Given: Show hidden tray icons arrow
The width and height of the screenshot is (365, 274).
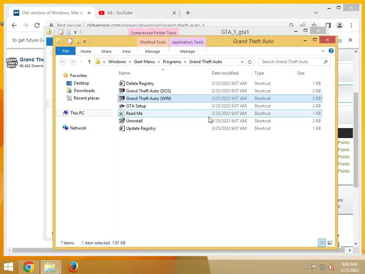Looking at the screenshot, I should point(305,267).
